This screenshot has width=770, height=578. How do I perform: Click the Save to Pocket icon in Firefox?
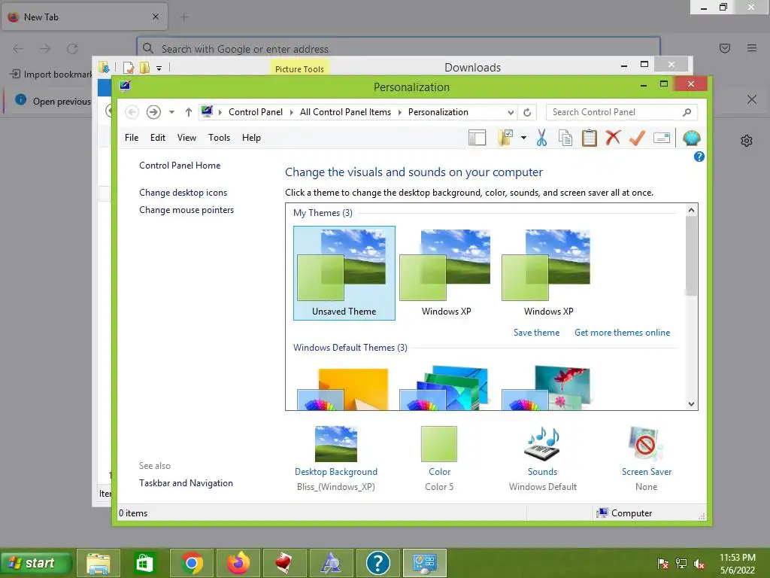click(725, 48)
